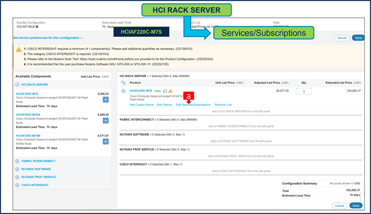
Task: Click the Qty input field showing 1
Action: [x=304, y=91]
